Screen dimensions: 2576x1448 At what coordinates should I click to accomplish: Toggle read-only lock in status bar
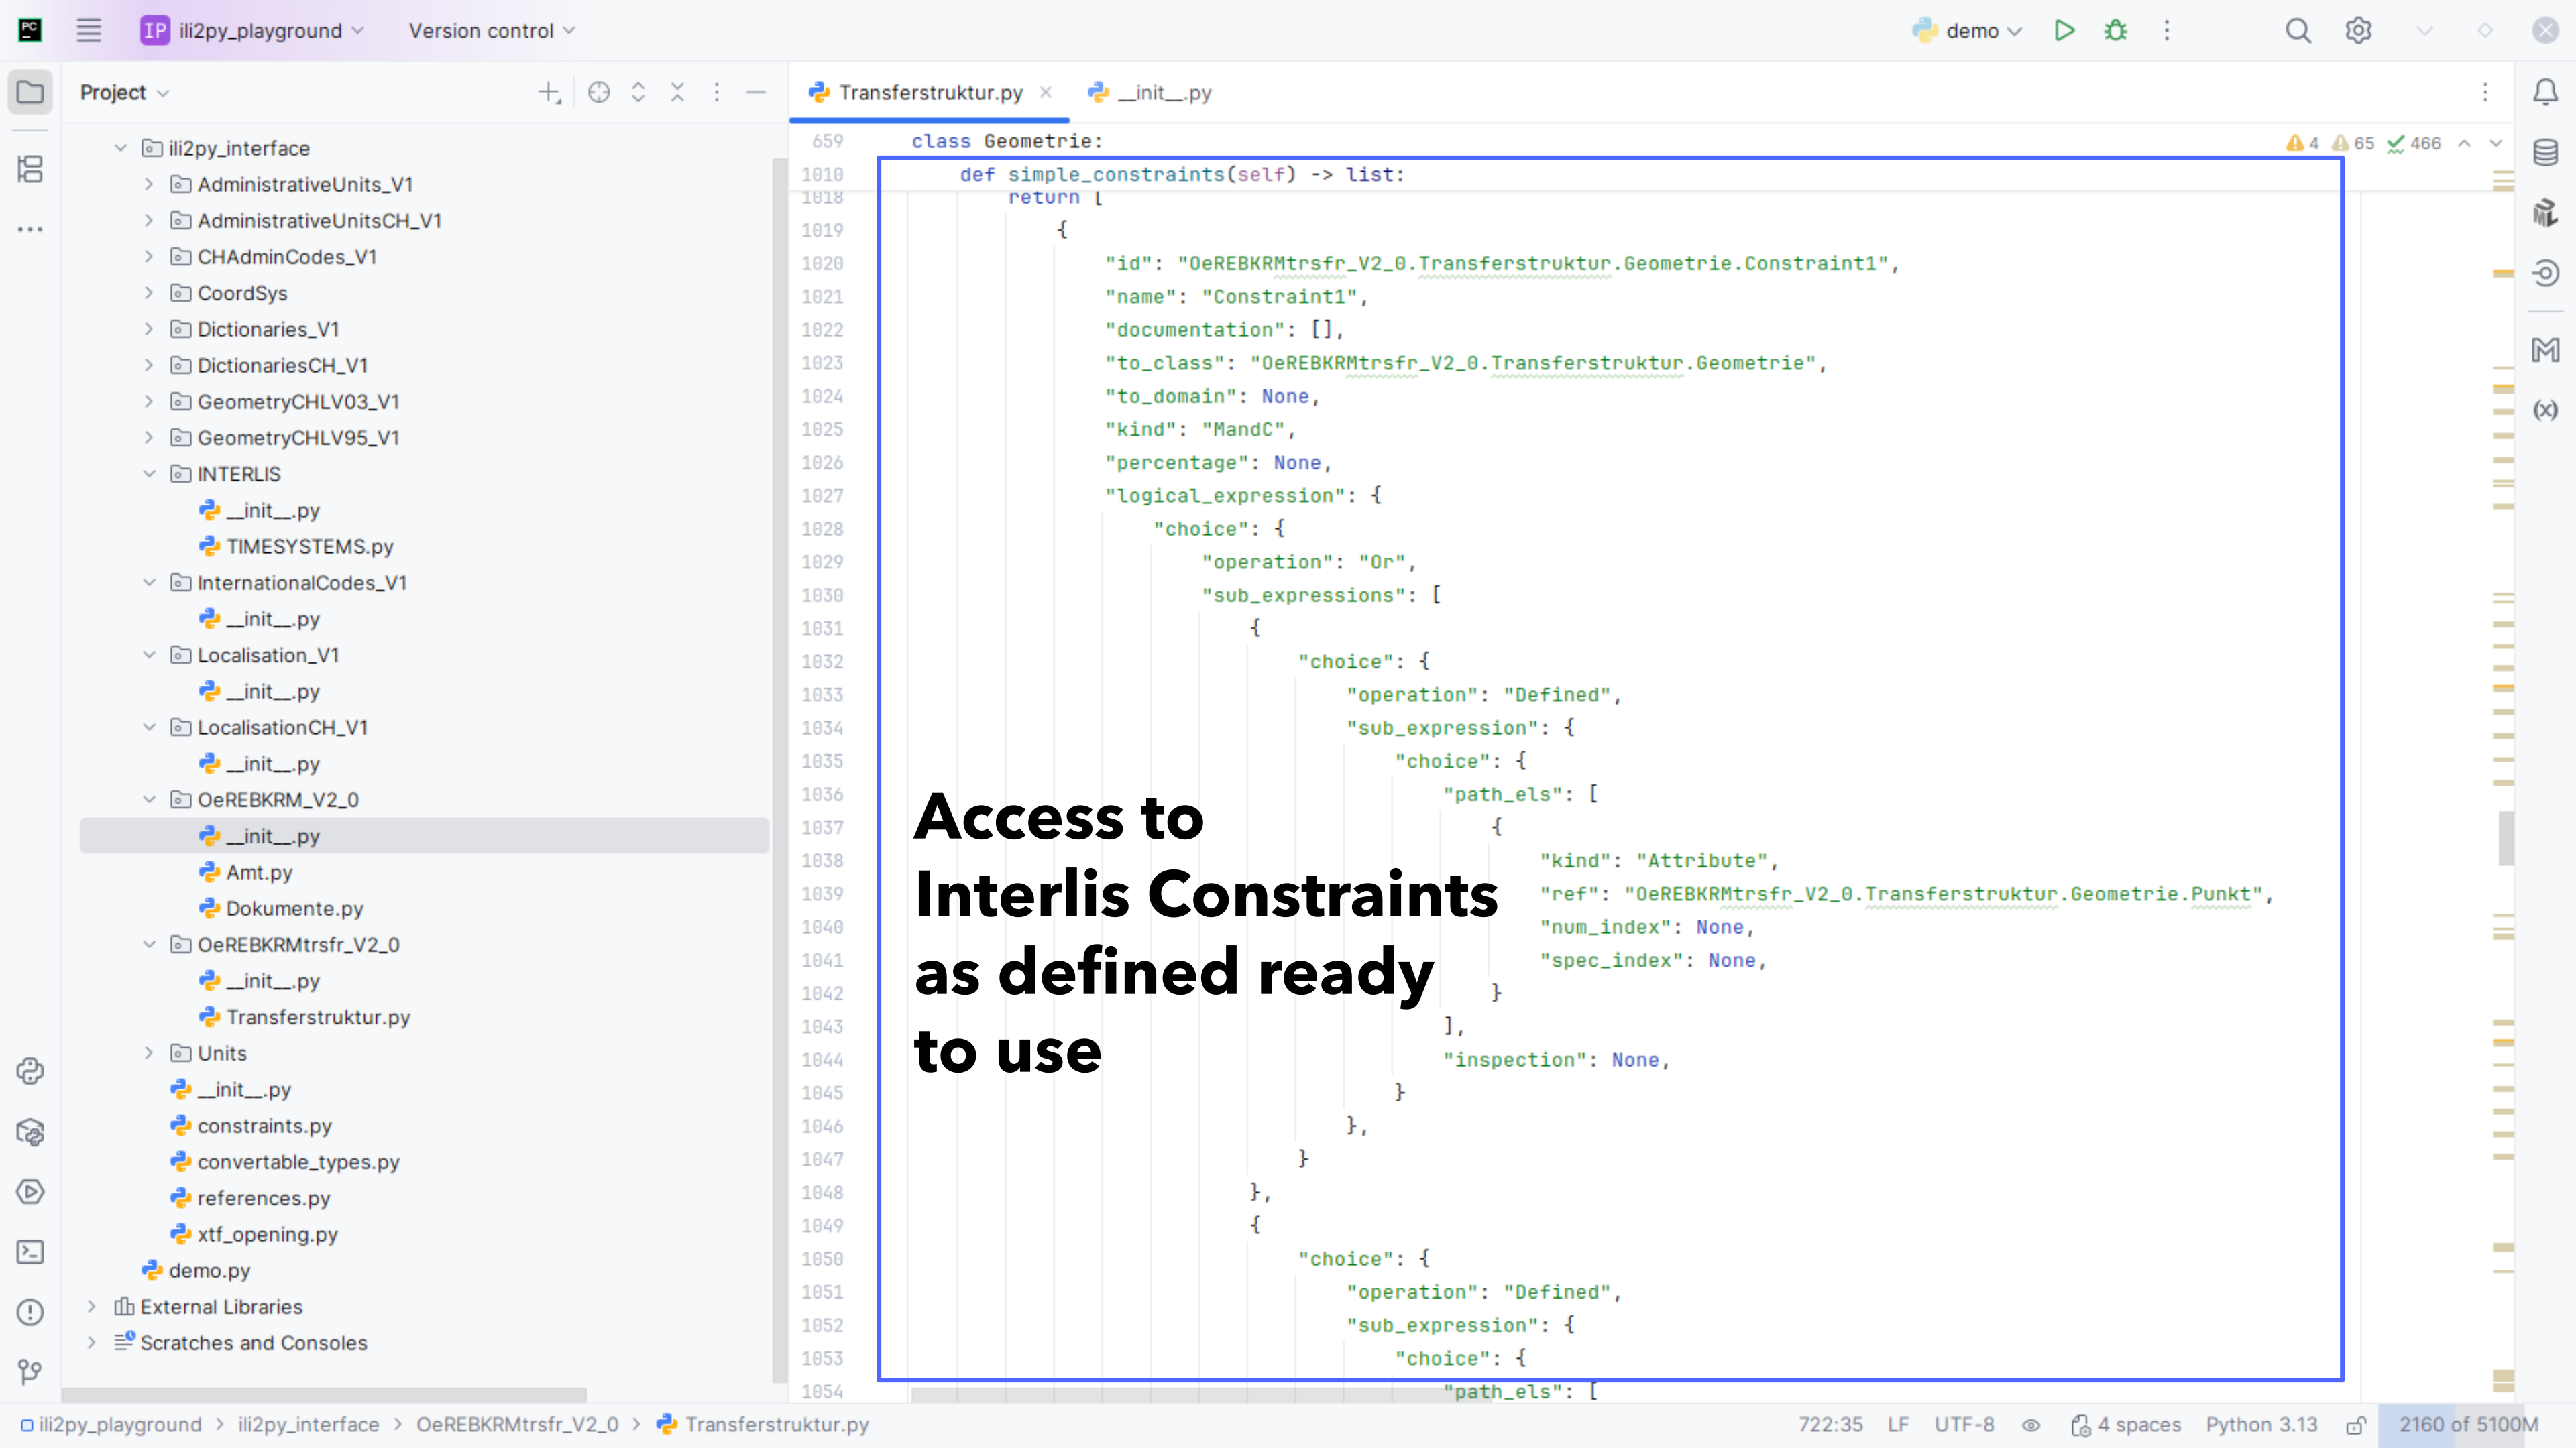2356,1425
